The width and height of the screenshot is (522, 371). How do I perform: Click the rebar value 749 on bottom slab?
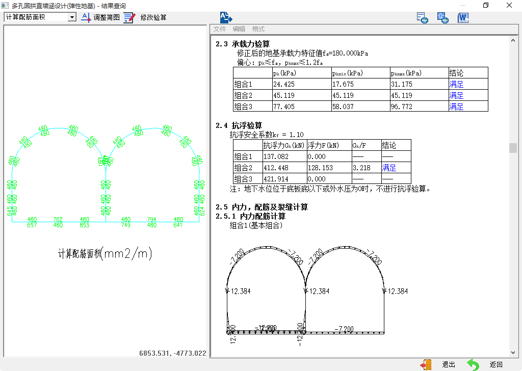(x=125, y=225)
